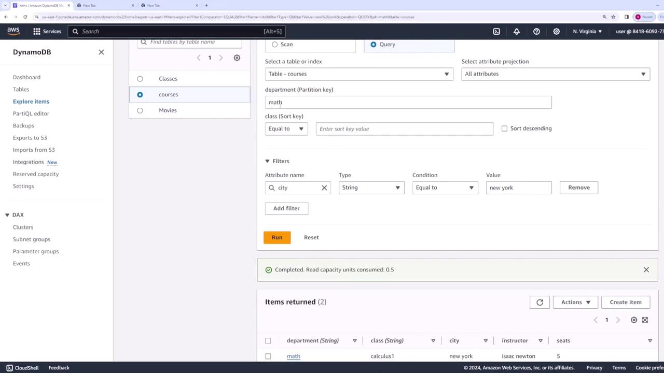Open PartiQL editor in sidebar

point(31,113)
